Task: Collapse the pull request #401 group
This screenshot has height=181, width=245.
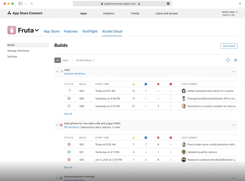Action: click(57, 125)
